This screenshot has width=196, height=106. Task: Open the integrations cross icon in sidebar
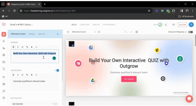(4, 84)
